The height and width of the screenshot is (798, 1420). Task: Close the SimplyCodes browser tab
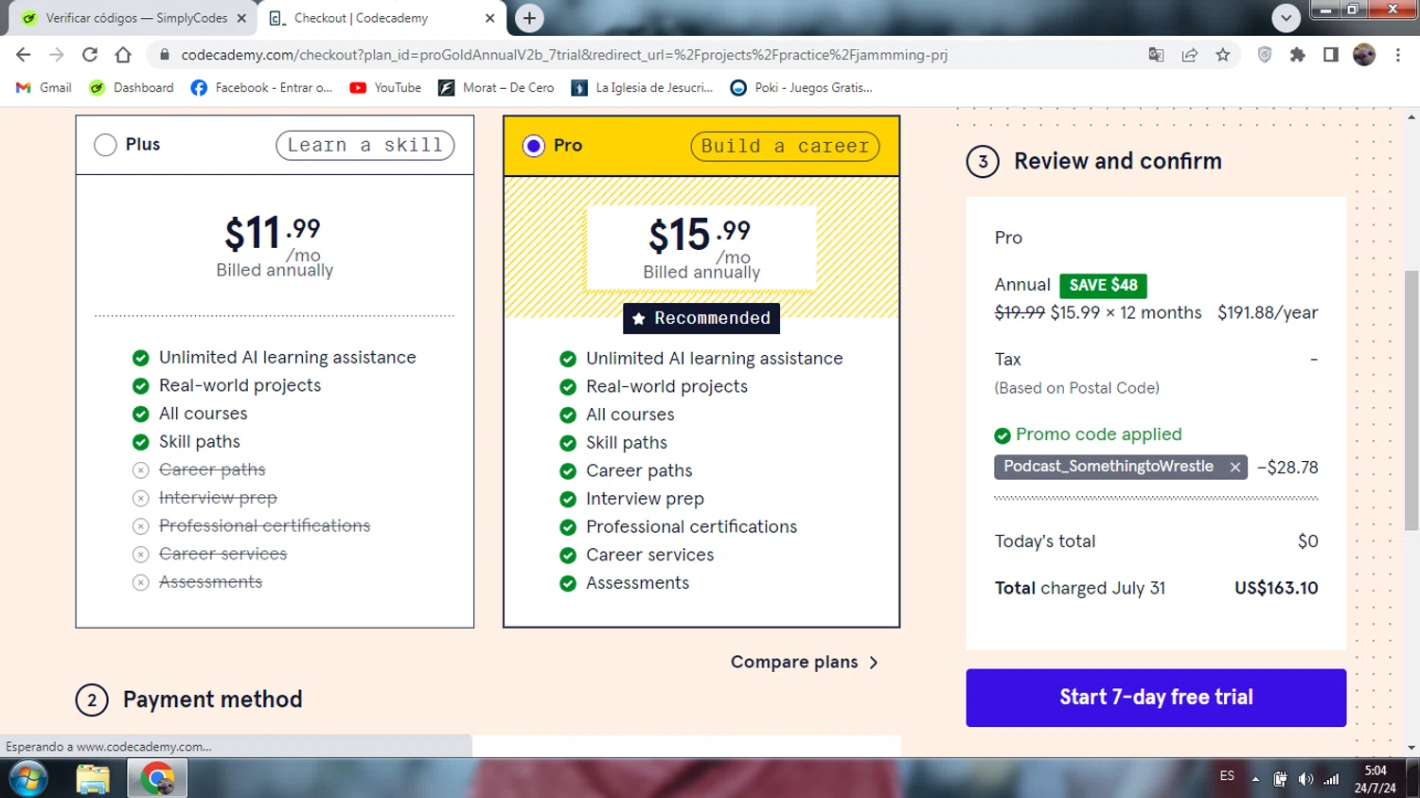pos(241,18)
